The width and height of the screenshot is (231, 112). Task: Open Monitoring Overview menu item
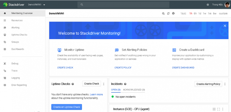tap(23, 13)
